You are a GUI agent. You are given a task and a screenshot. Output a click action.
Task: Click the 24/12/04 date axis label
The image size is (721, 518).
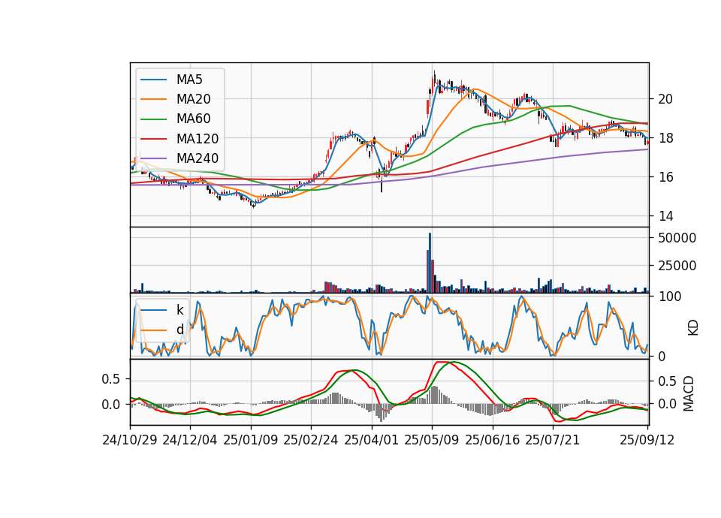coord(190,440)
